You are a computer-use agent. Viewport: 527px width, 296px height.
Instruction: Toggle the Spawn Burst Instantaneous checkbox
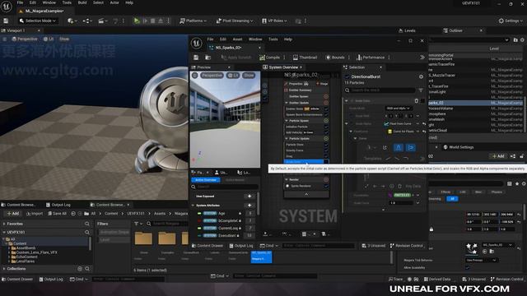pos(326,115)
